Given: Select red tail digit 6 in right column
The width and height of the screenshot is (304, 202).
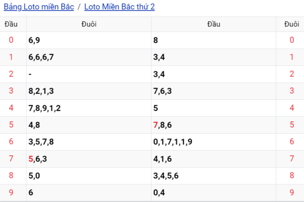Looking at the screenshot, I should click(291, 142).
